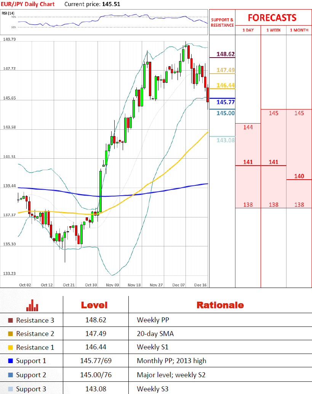Click the Support 3 row label
Screen dimensions: 312x394
click(x=31, y=389)
